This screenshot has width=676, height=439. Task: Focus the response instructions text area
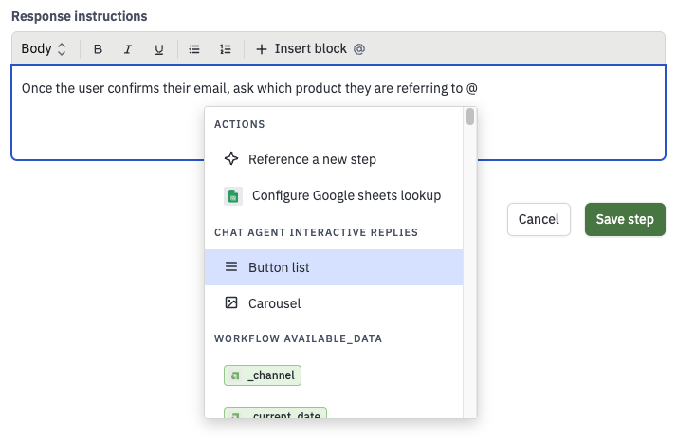pos(338,113)
